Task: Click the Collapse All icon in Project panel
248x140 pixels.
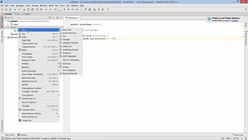Action: point(53,17)
